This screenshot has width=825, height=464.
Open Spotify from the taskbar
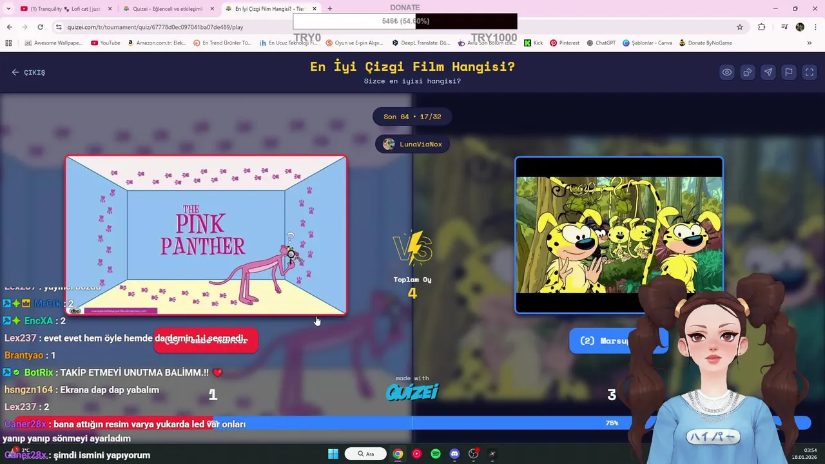pyautogui.click(x=436, y=454)
